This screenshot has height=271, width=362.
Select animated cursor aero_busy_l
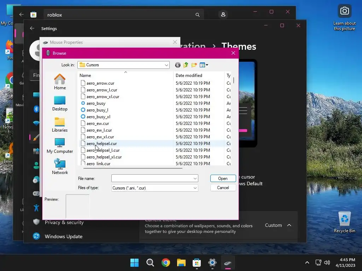(97, 110)
